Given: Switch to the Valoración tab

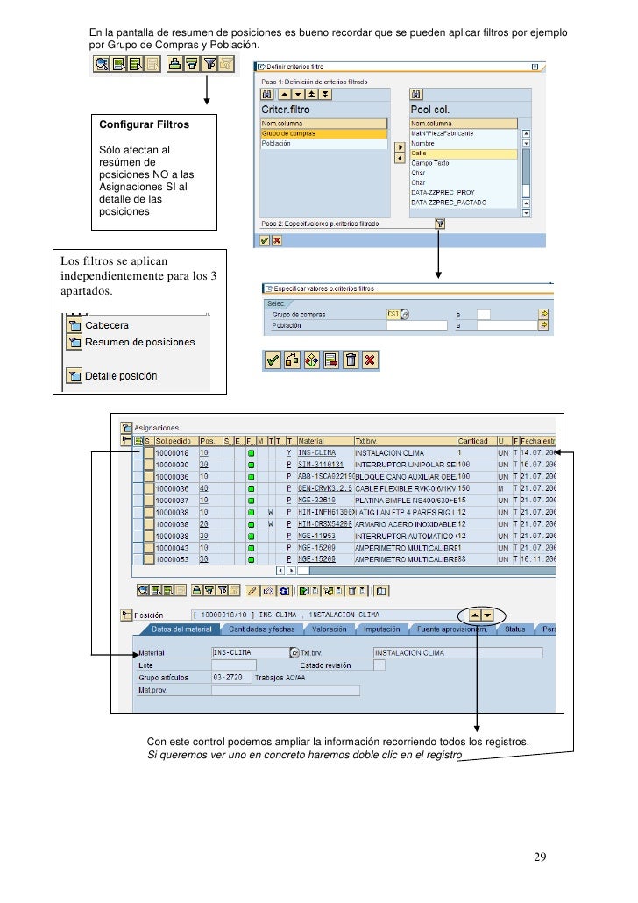Looking at the screenshot, I should (x=329, y=629).
